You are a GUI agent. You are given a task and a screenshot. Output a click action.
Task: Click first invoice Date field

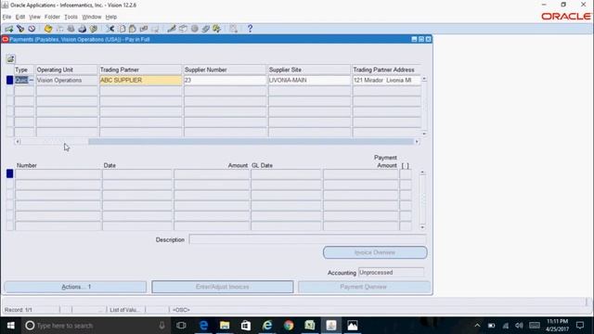click(137, 174)
